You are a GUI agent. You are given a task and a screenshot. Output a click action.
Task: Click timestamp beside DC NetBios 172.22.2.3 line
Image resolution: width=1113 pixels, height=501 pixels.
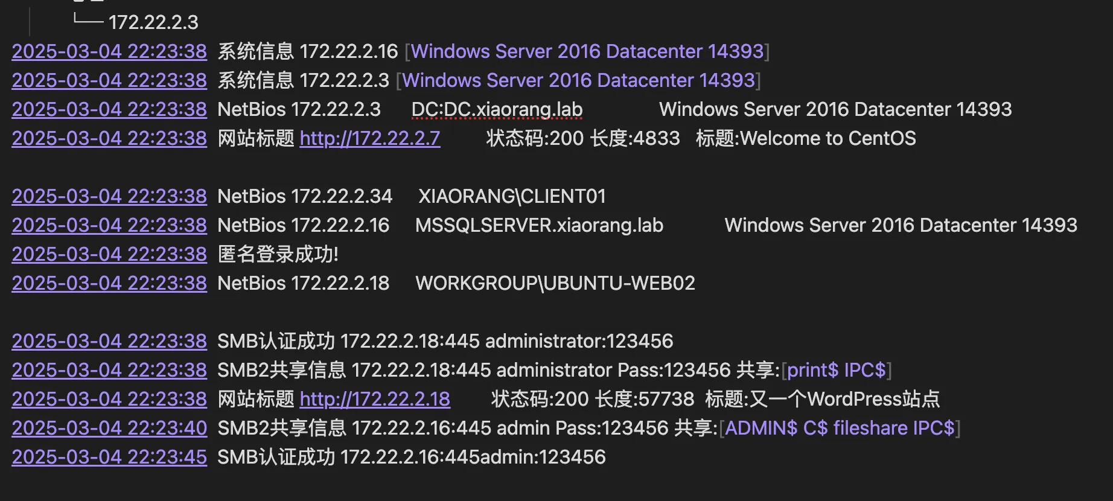pos(109,109)
